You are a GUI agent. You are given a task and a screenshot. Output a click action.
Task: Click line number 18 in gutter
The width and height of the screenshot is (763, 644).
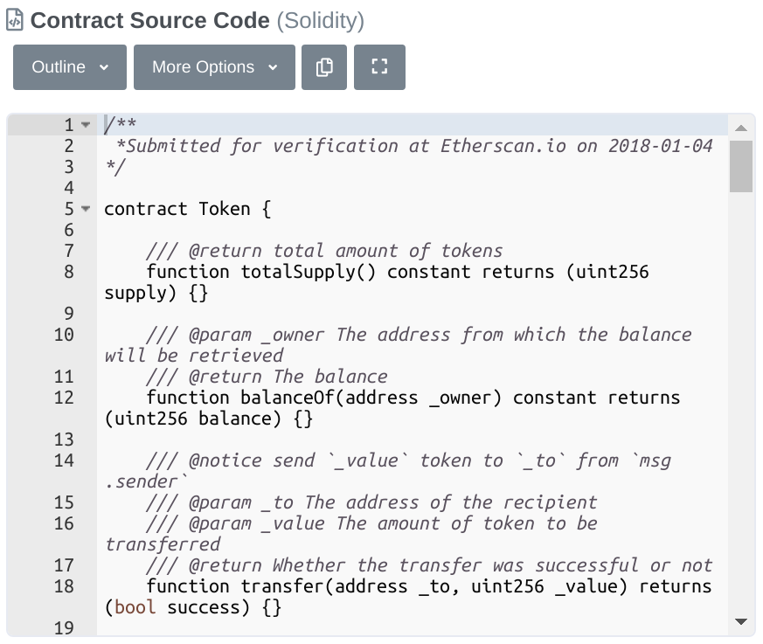[x=64, y=586]
